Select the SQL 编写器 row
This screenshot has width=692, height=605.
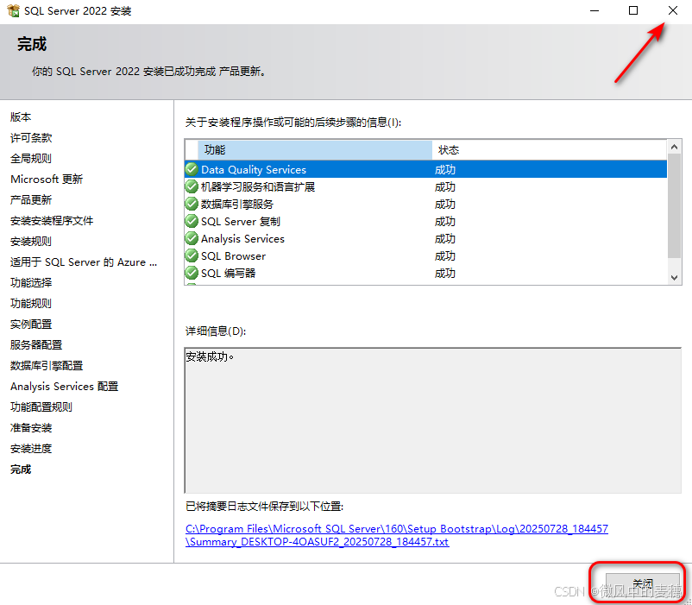[426, 273]
